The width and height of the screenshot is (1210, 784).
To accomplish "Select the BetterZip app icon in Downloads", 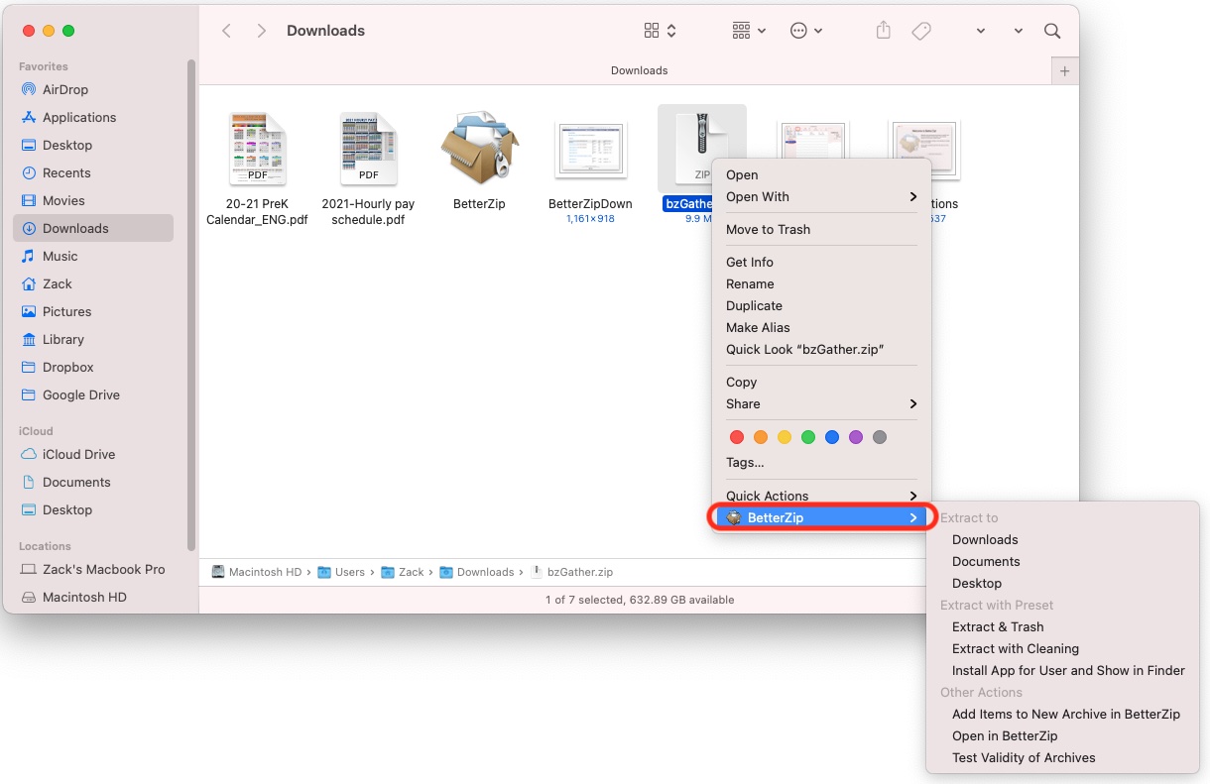I will 479,149.
